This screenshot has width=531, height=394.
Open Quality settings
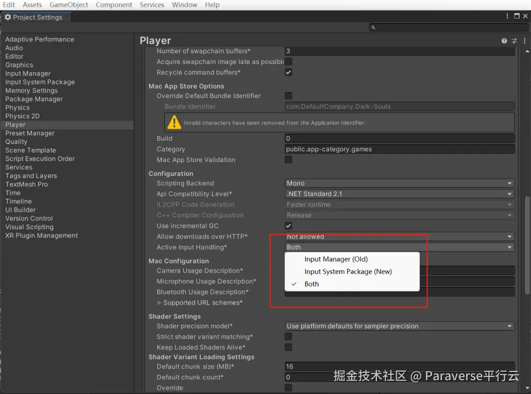[x=16, y=142]
